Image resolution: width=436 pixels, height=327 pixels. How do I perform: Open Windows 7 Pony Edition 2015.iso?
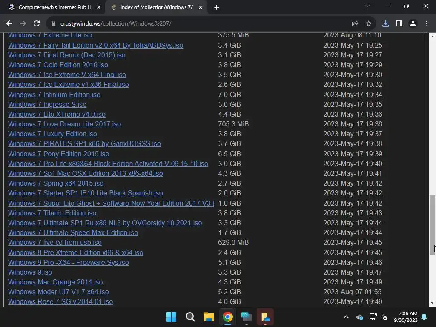tap(59, 154)
